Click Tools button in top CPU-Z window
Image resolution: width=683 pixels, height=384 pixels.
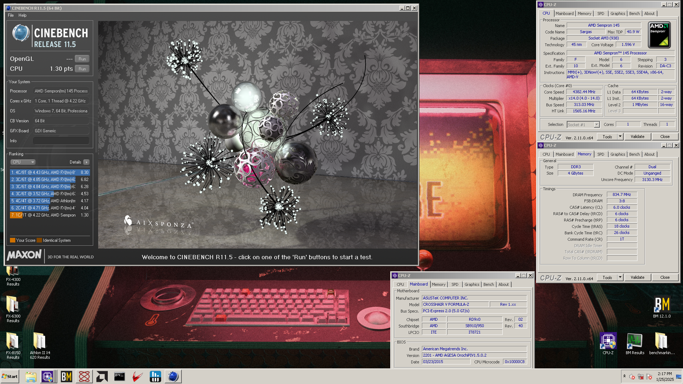[x=607, y=137]
